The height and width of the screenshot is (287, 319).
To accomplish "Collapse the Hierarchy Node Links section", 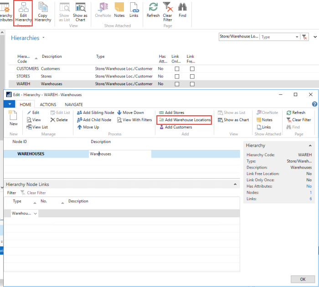I will click(235, 184).
